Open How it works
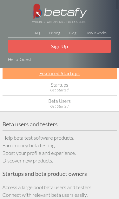The image size is (119, 199). click(96, 33)
